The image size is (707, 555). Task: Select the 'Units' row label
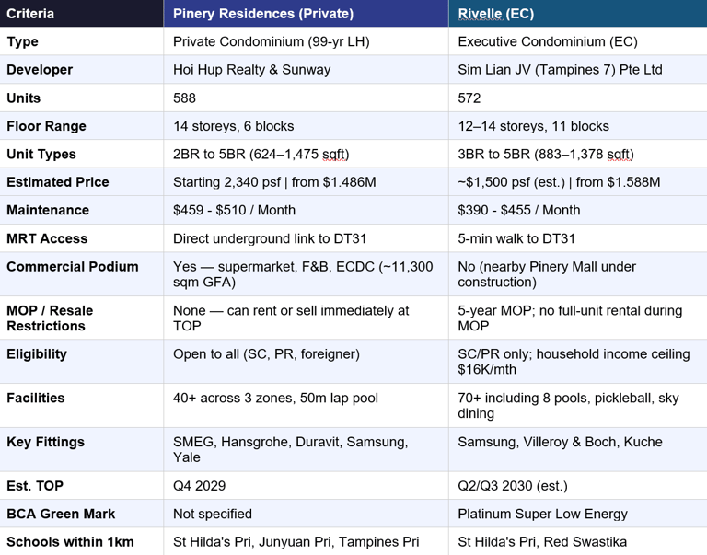82,98
